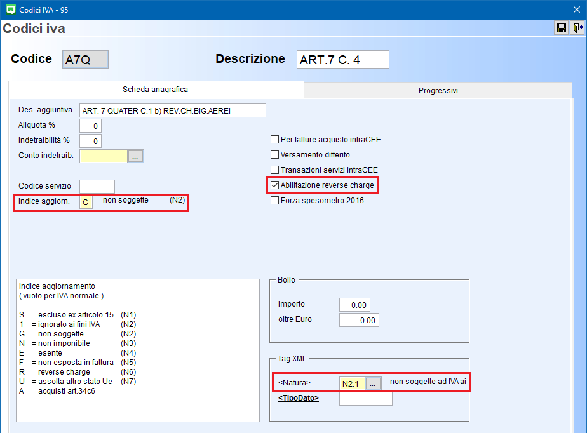587x433 pixels.
Task: Click into the Des. aggiuntiva text field
Action: 172,110
